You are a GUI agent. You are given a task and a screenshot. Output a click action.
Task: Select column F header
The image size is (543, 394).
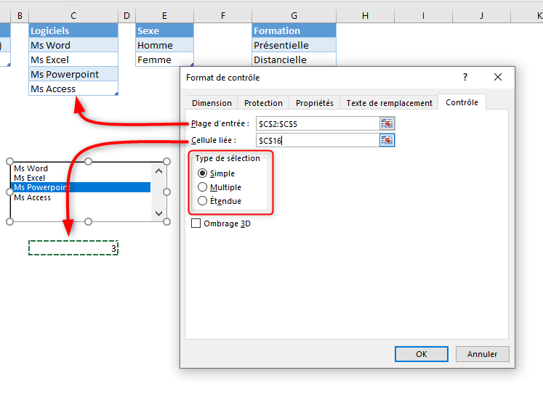(223, 15)
